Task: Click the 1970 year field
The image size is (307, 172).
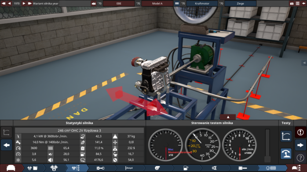Action: (16, 4)
